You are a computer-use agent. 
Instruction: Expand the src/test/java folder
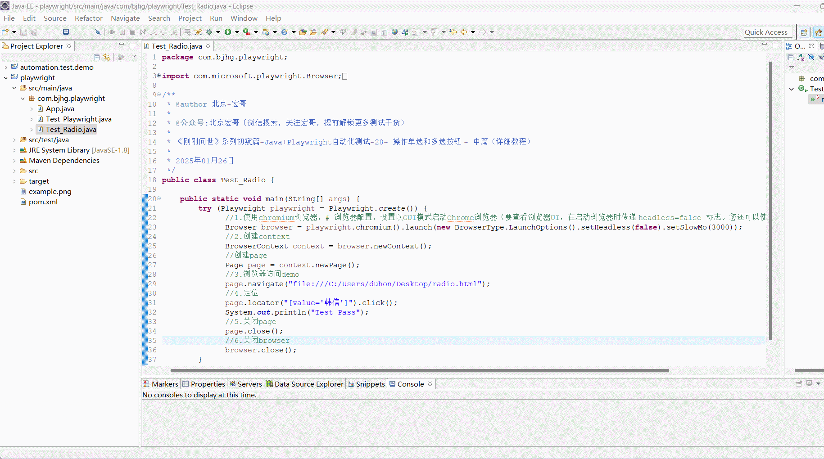(14, 140)
